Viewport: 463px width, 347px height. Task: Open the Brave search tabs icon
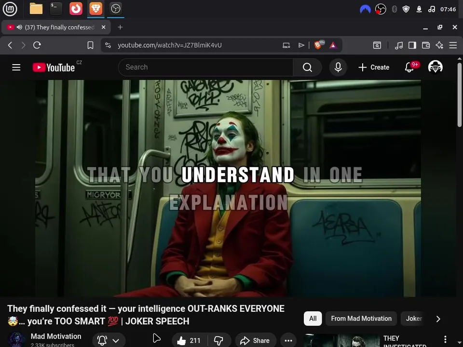[x=377, y=45]
